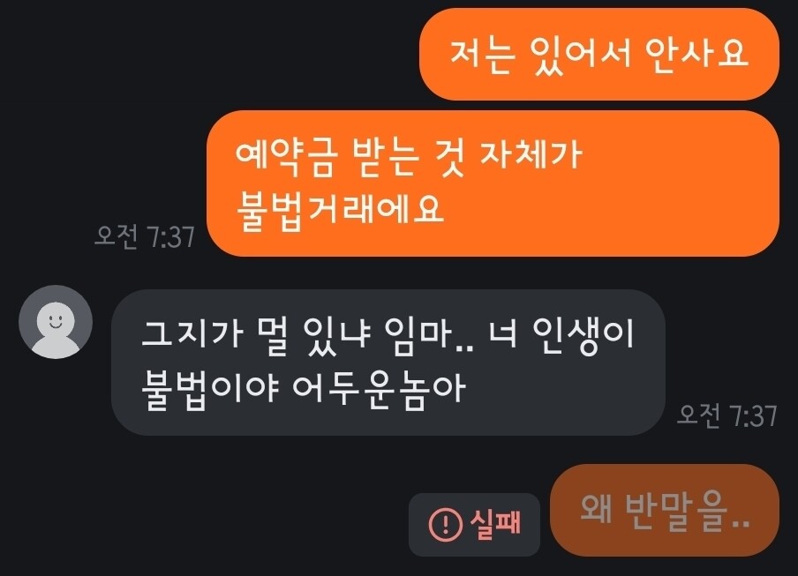798x576 pixels.
Task: Click the word '인생이' in the gray bubble
Action: pos(583,334)
